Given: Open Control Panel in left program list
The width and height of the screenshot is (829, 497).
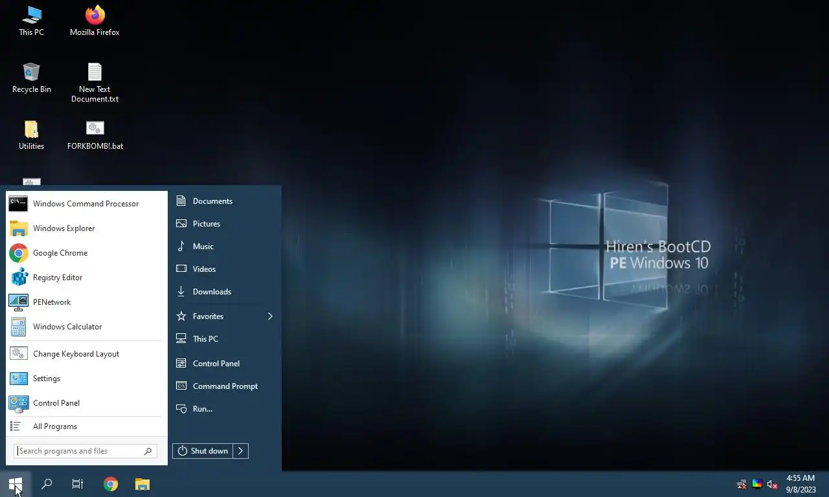Looking at the screenshot, I should tap(86, 403).
